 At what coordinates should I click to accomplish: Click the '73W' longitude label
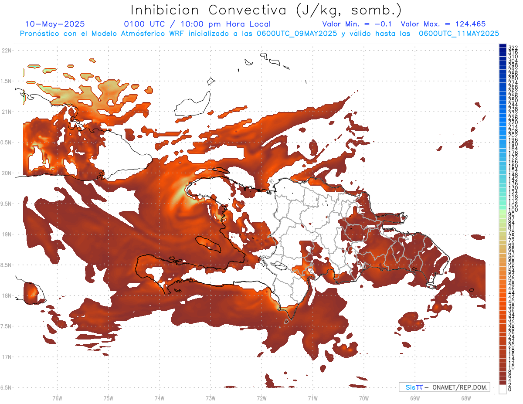coord(211,398)
